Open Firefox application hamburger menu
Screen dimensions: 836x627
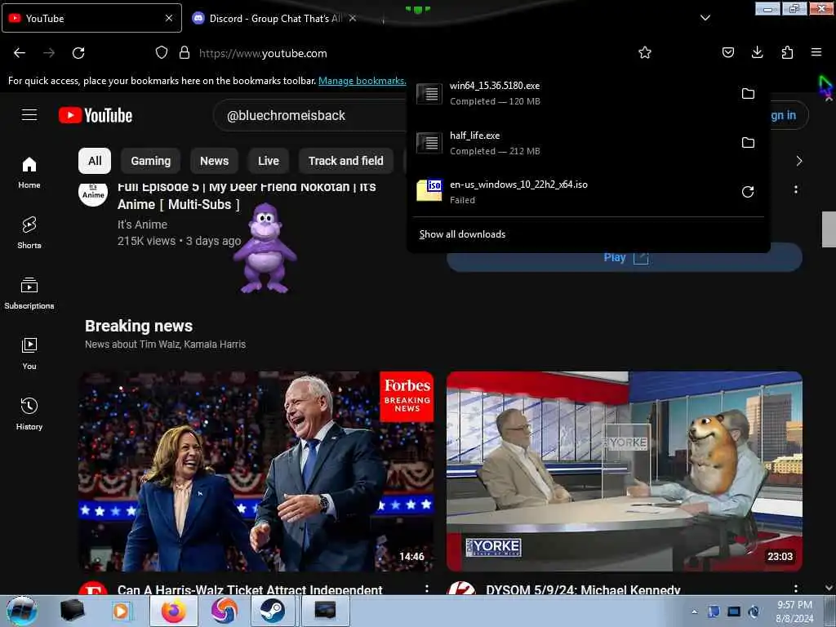tap(816, 52)
